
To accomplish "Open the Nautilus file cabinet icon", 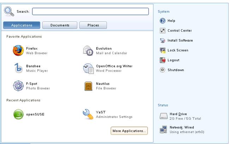I will pyautogui.click(x=89, y=86).
